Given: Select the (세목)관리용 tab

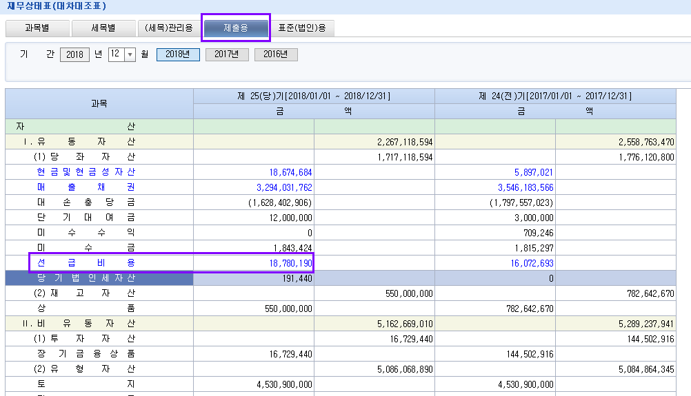Looking at the screenshot, I should [x=169, y=28].
